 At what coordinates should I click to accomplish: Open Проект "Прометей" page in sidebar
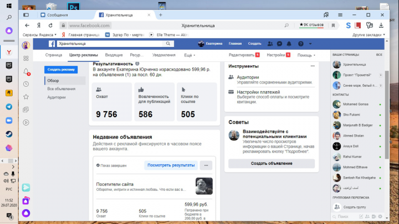click(x=357, y=75)
